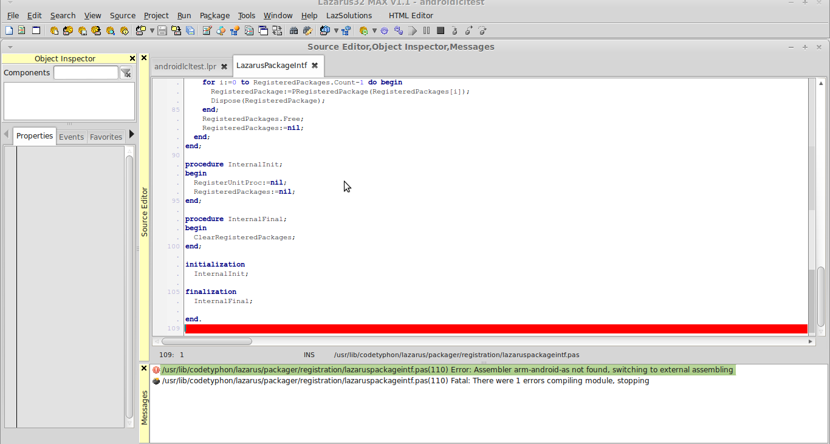Open the File menu
Viewport: 830px width, 444px height.
(x=13, y=15)
